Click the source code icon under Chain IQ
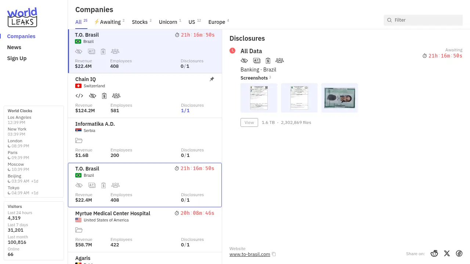This screenshot has height=264, width=470. point(79,96)
